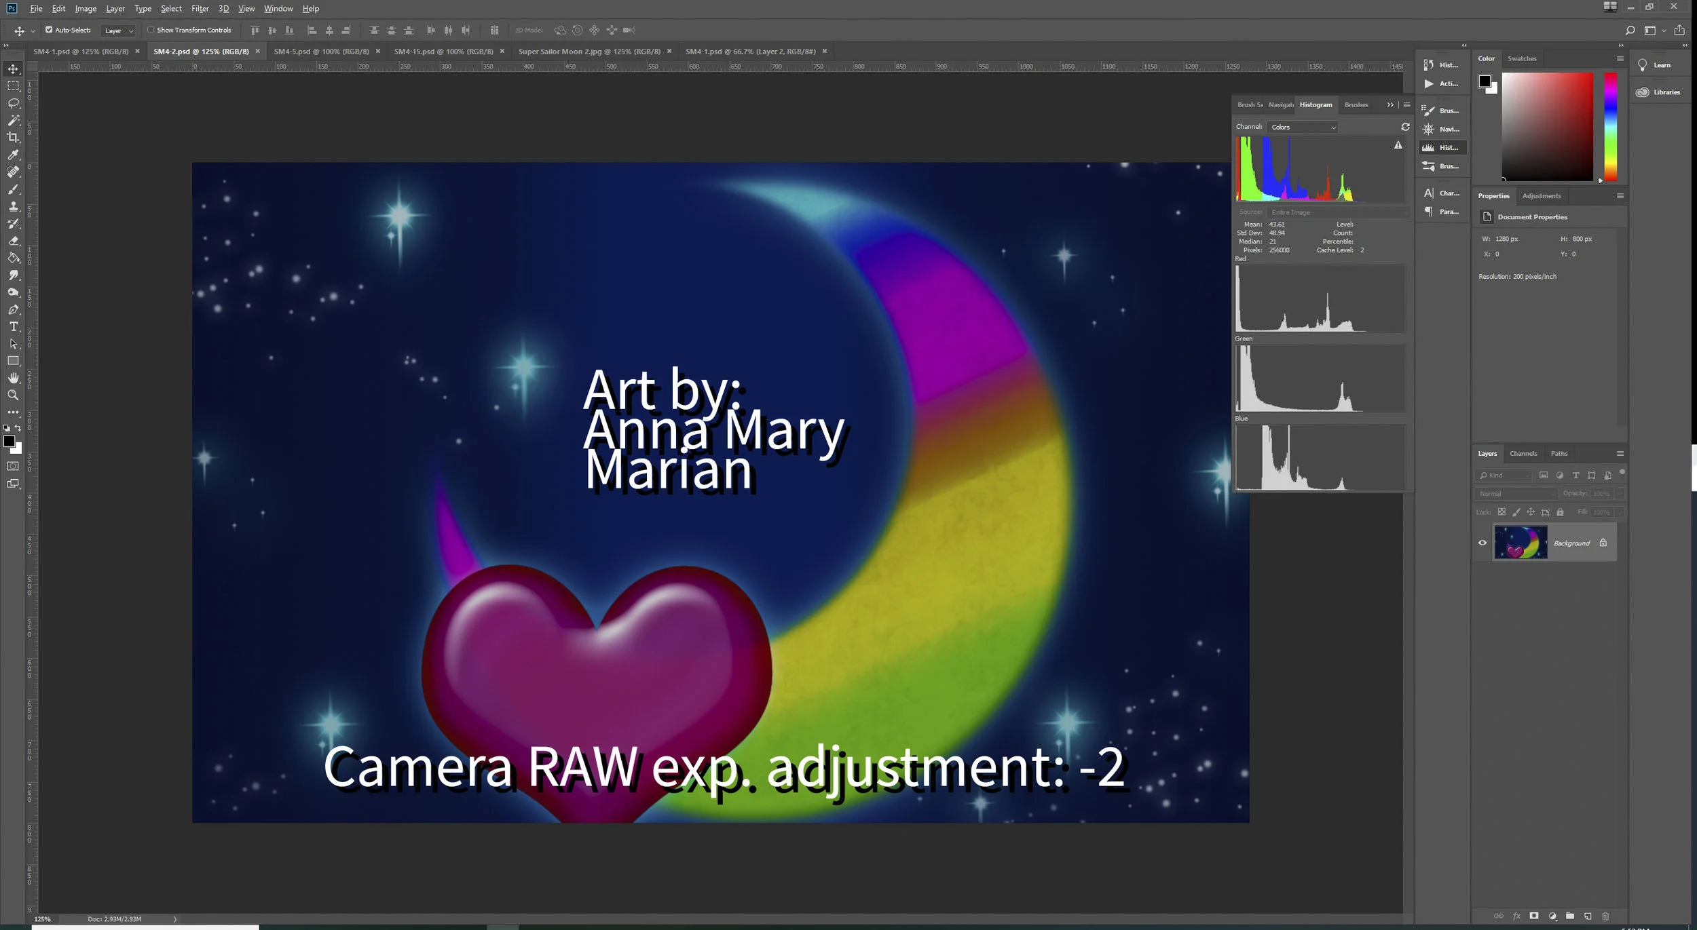Select the Crop tool

[x=13, y=137]
